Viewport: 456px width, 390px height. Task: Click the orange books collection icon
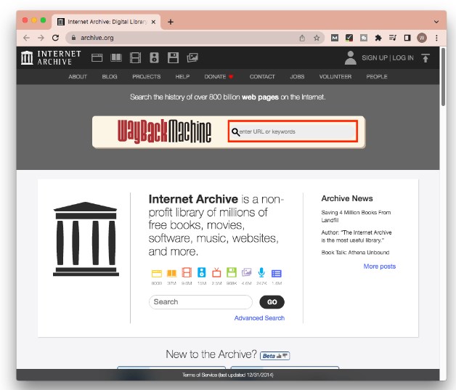click(171, 273)
